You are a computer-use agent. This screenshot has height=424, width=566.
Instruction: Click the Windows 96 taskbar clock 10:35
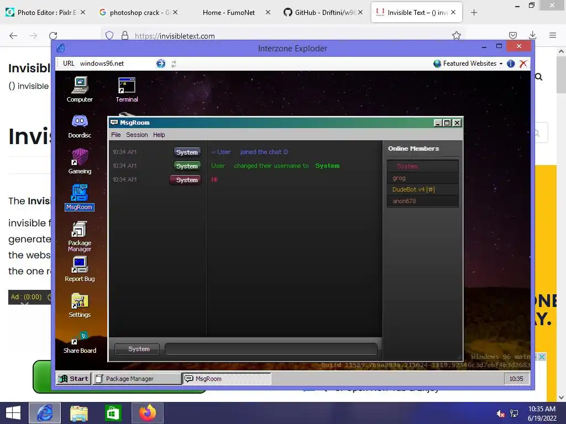[516, 379]
